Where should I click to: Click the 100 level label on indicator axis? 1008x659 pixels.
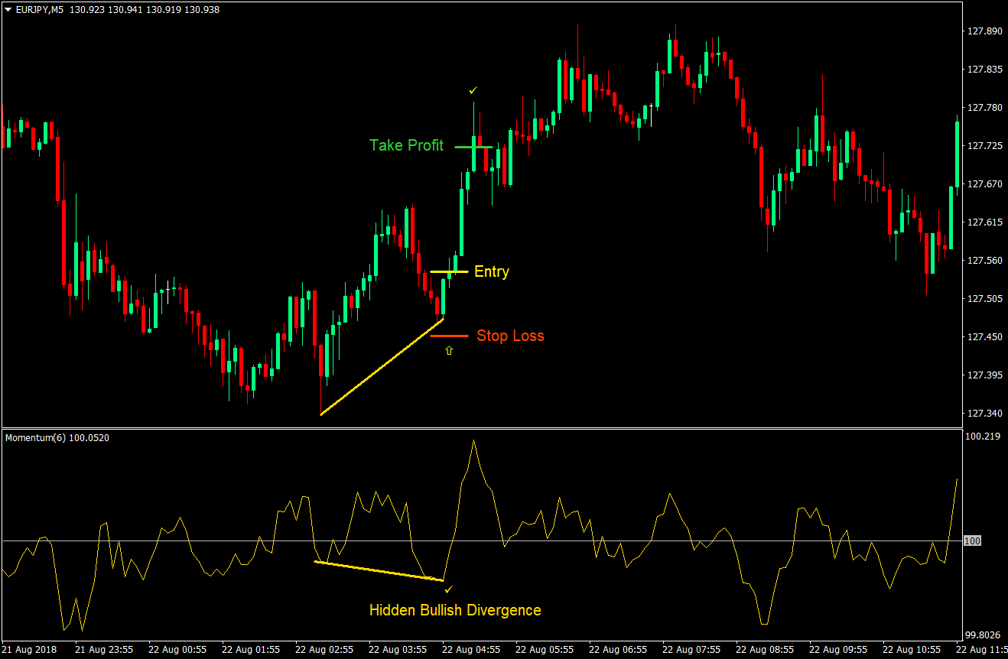coord(971,541)
